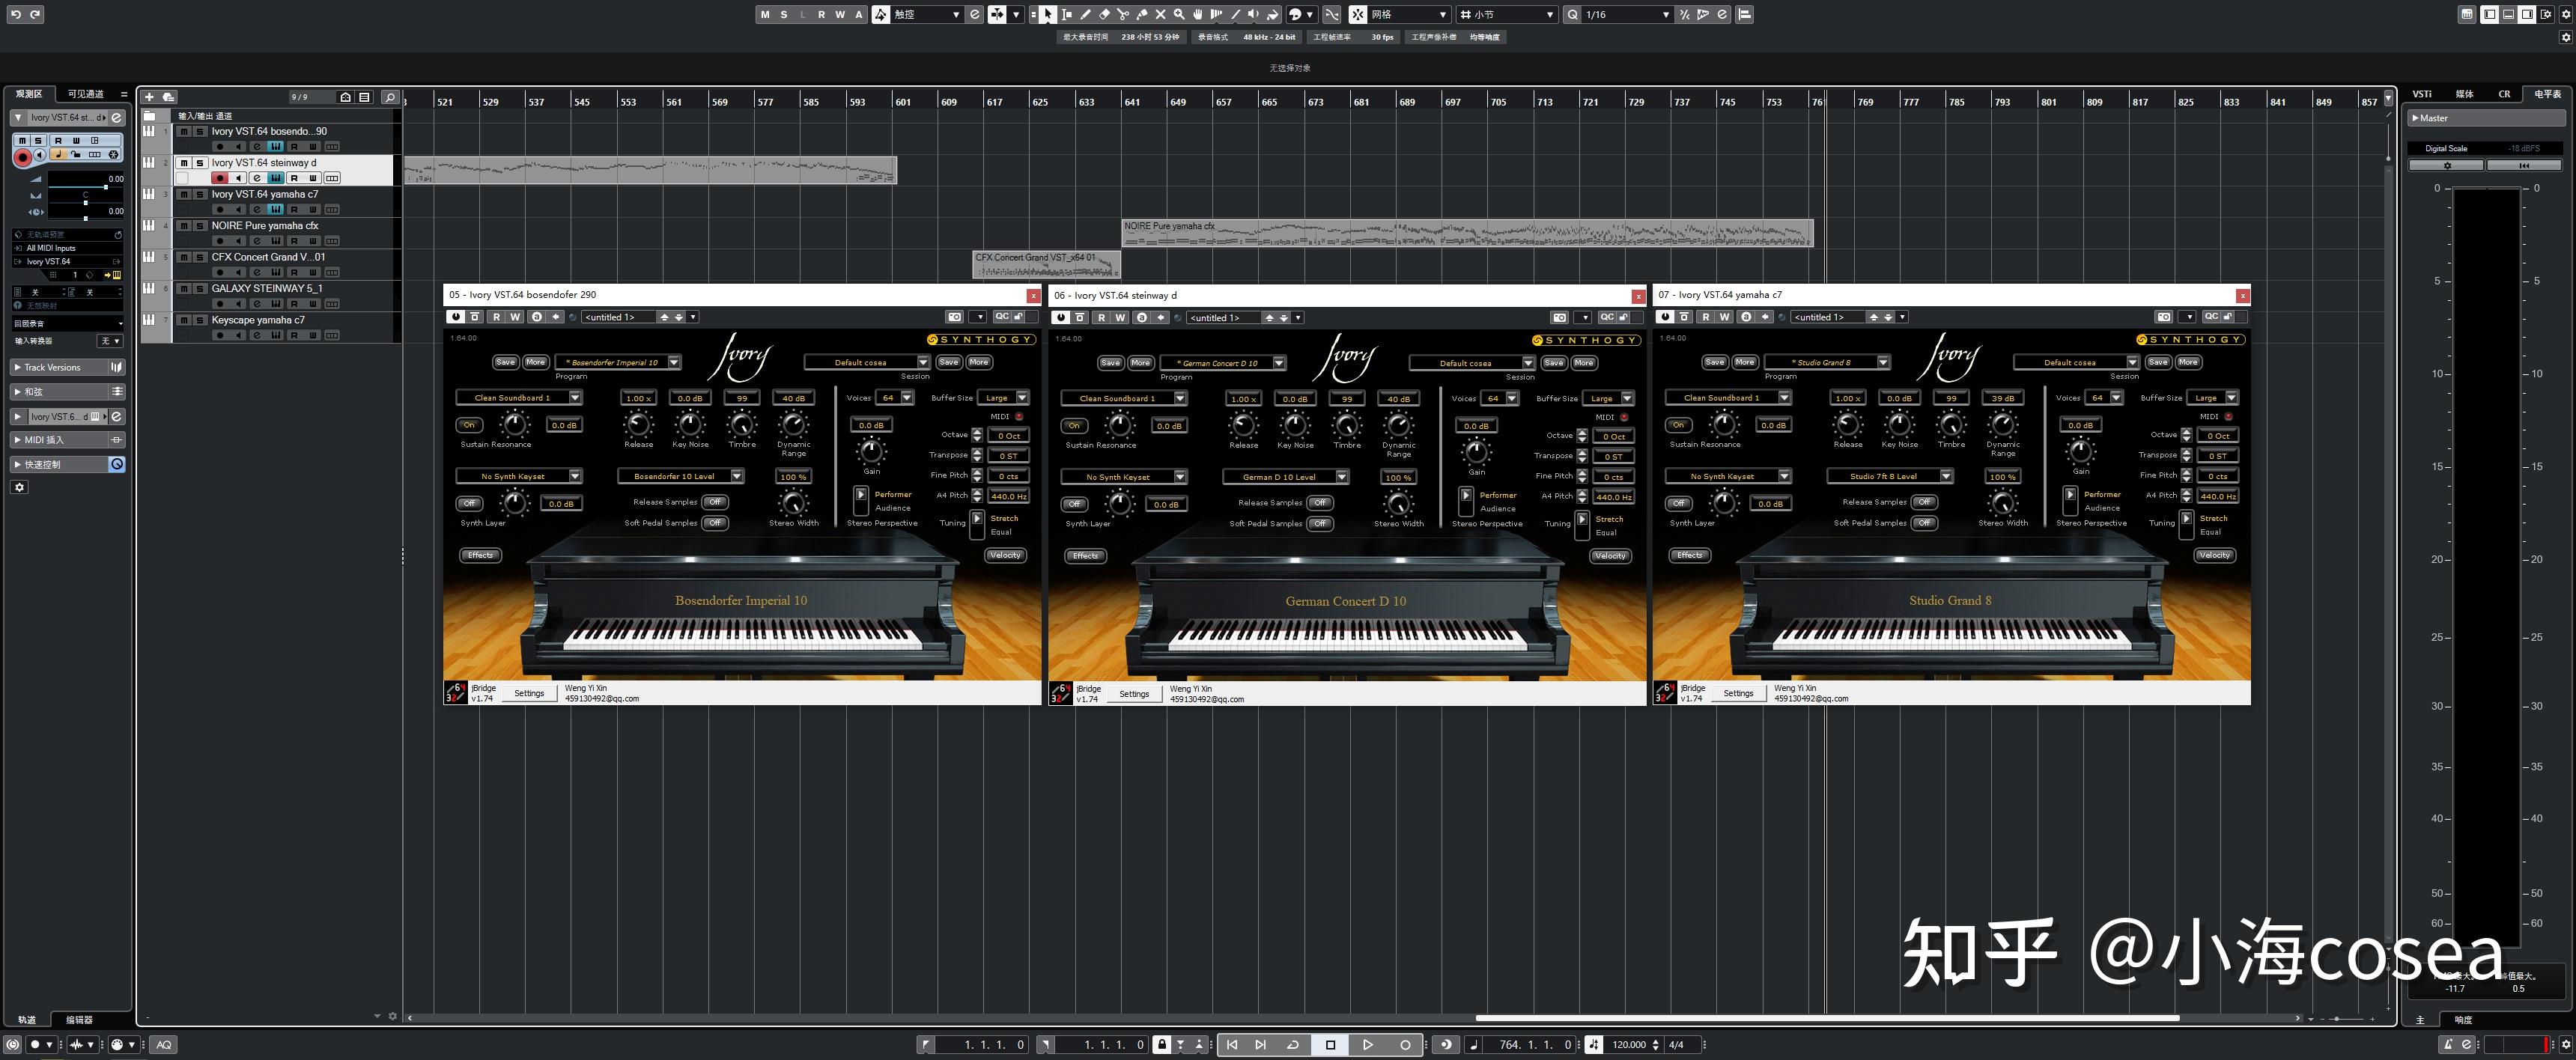Solo the Keyscape yamaha c7 track
This screenshot has height=1060, width=2576.
pos(199,320)
